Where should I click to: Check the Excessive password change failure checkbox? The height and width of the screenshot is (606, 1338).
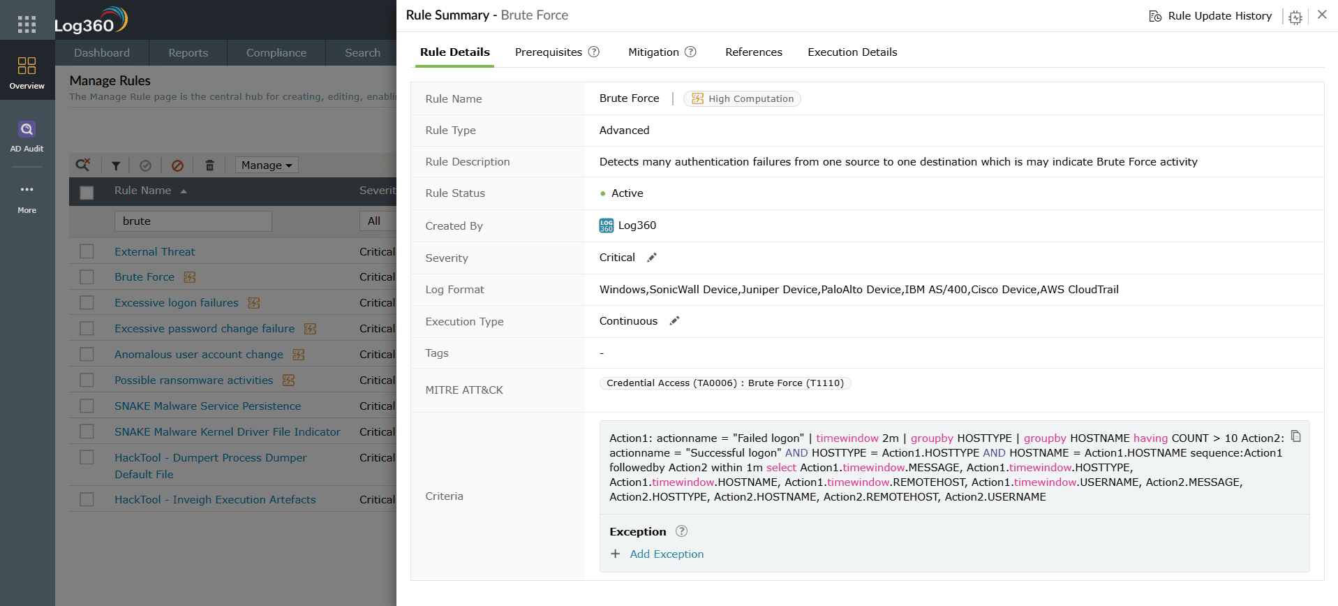87,329
